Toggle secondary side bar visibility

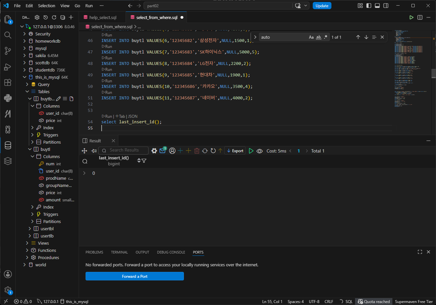coord(386,6)
